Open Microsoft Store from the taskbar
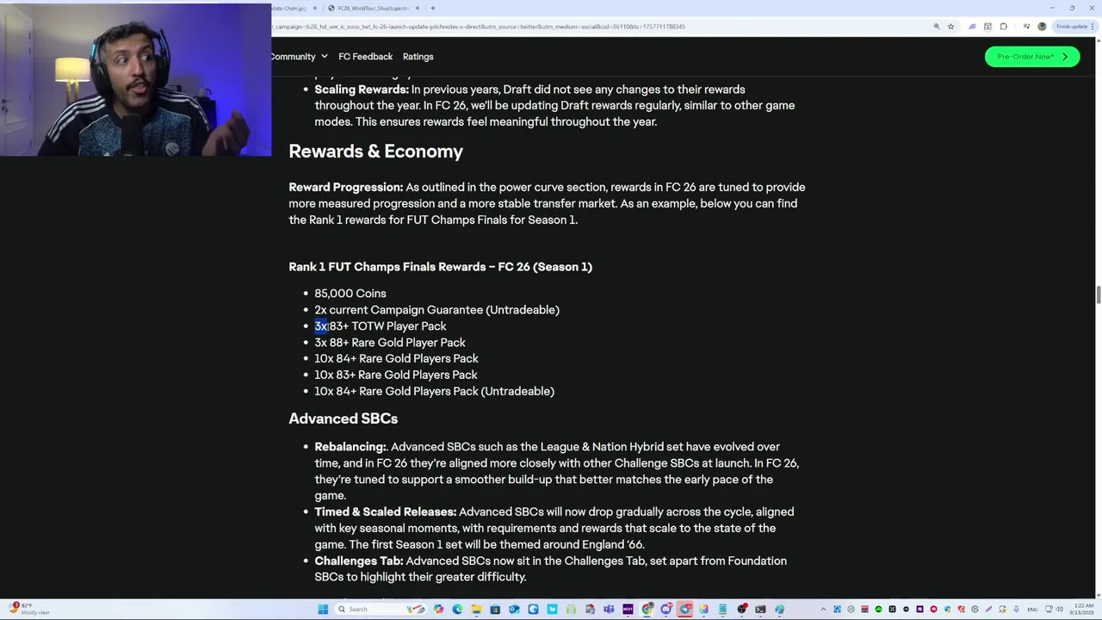Image resolution: width=1102 pixels, height=620 pixels. [495, 609]
